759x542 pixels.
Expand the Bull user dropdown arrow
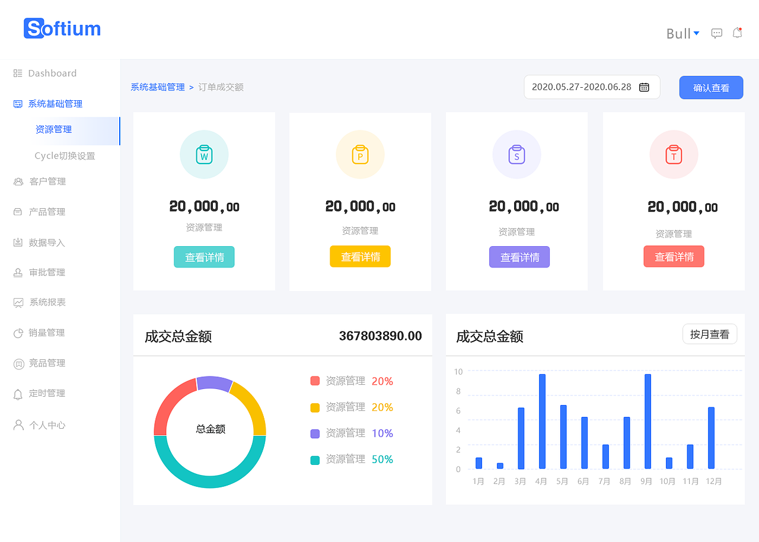tap(697, 33)
